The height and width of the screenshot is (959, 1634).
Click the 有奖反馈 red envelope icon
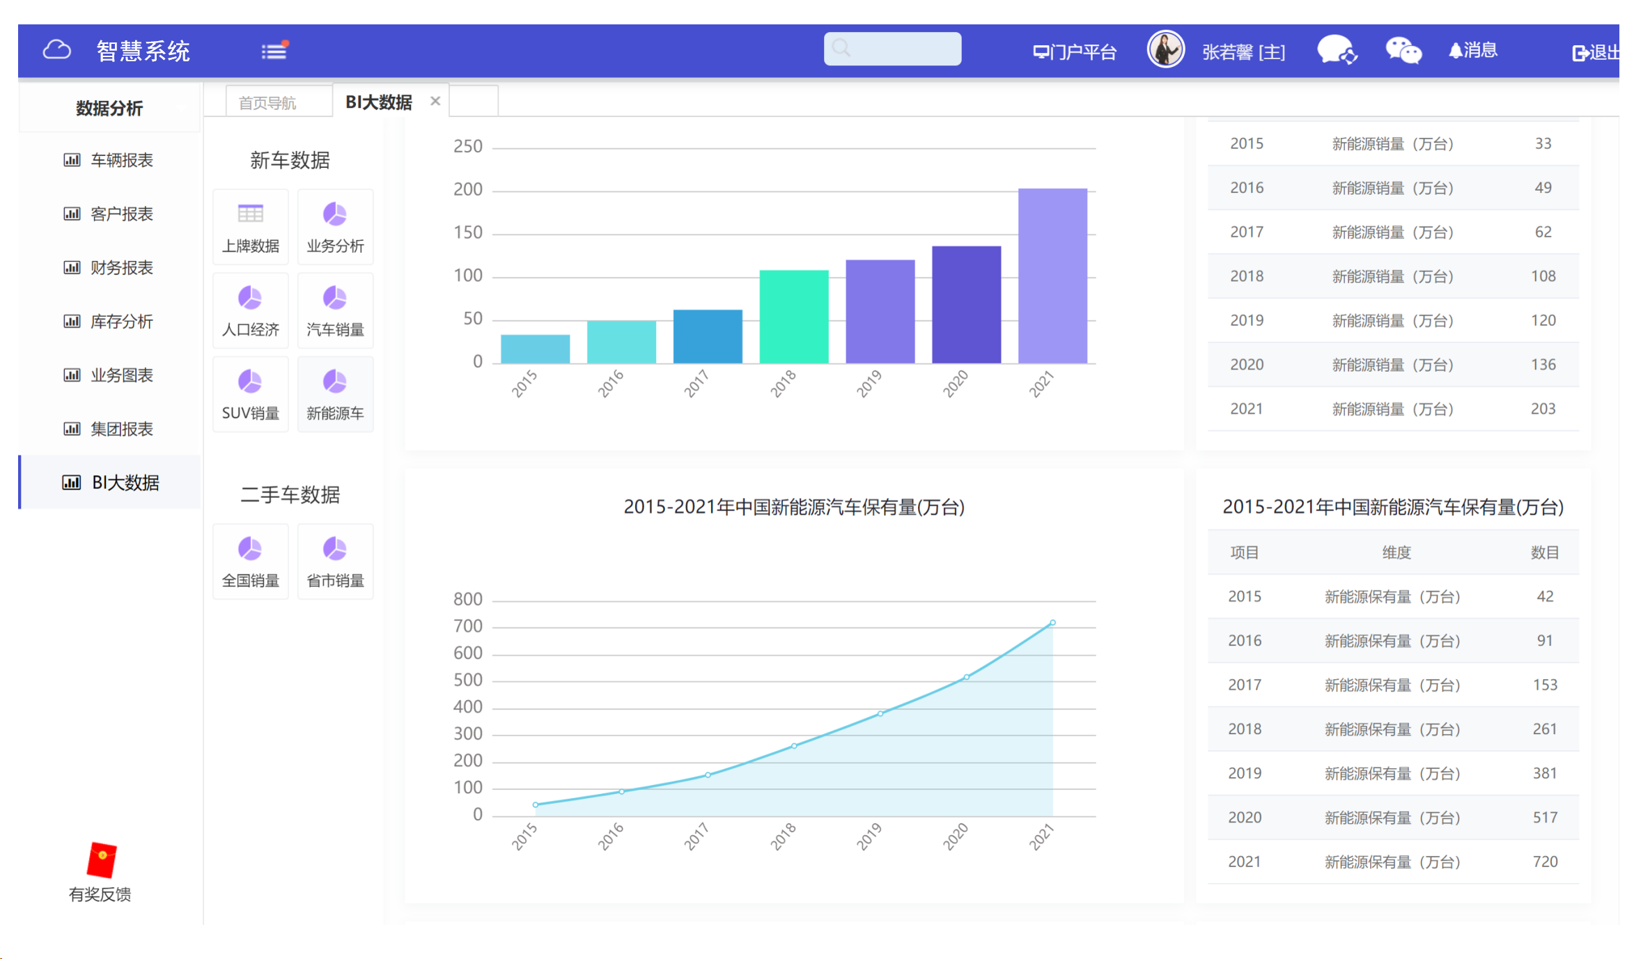pyautogui.click(x=102, y=860)
